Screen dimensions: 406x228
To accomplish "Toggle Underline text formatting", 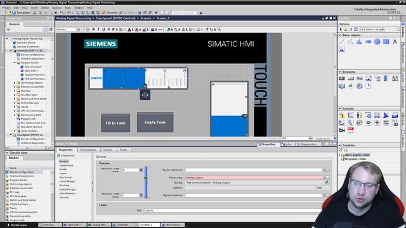I will coord(103,30).
